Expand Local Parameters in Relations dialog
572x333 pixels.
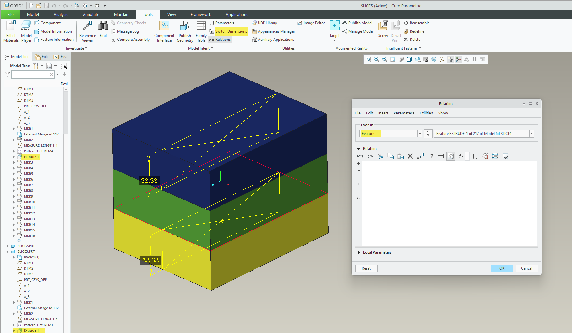tap(359, 252)
